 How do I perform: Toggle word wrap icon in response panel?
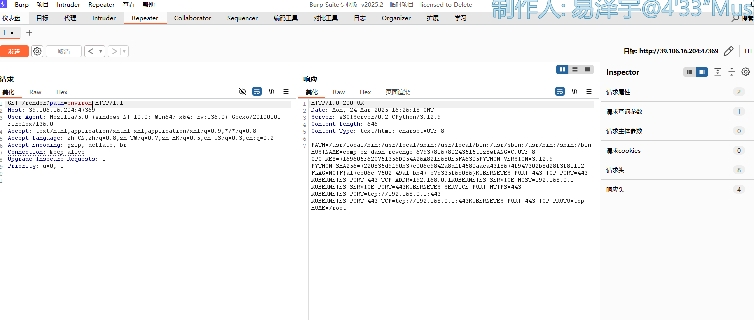pos(560,91)
